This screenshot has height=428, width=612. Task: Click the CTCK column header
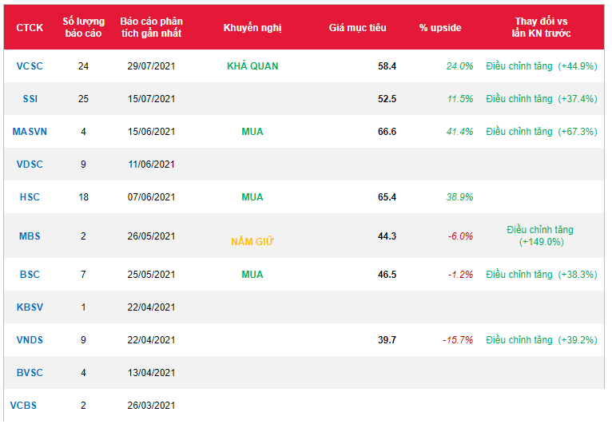click(x=30, y=28)
